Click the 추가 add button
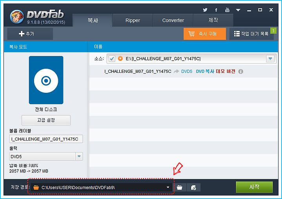 click(x=30, y=34)
